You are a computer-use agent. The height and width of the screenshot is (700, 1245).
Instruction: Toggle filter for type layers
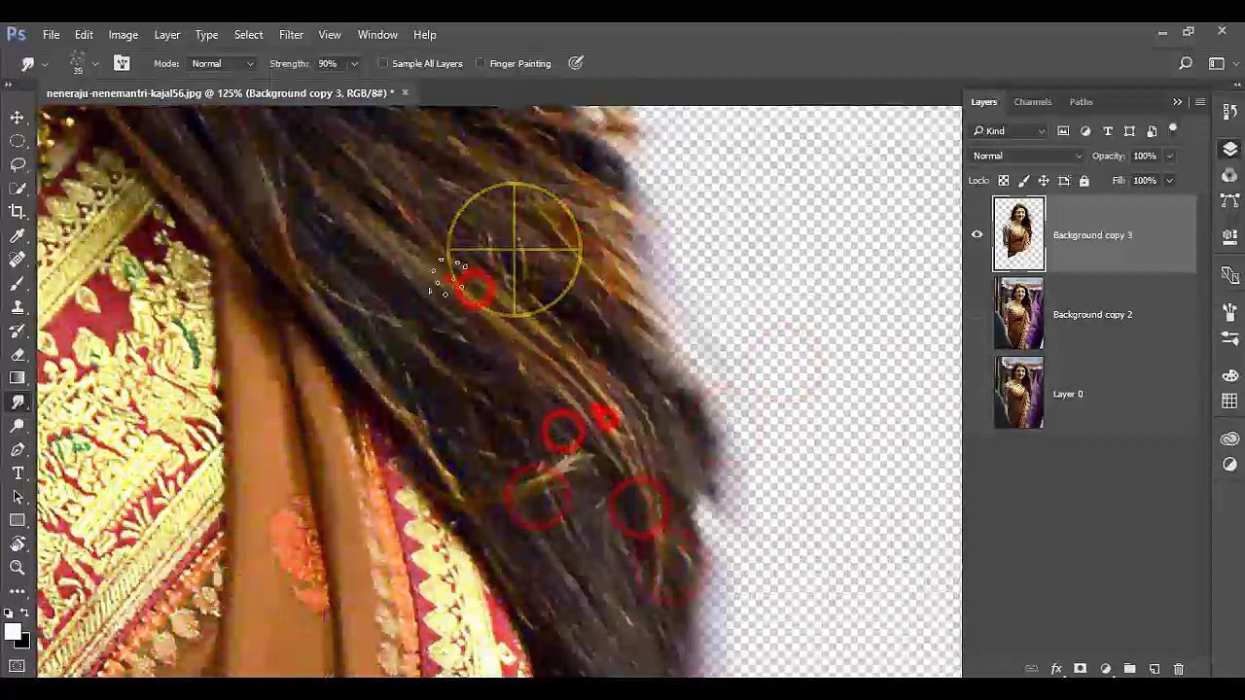pyautogui.click(x=1108, y=130)
